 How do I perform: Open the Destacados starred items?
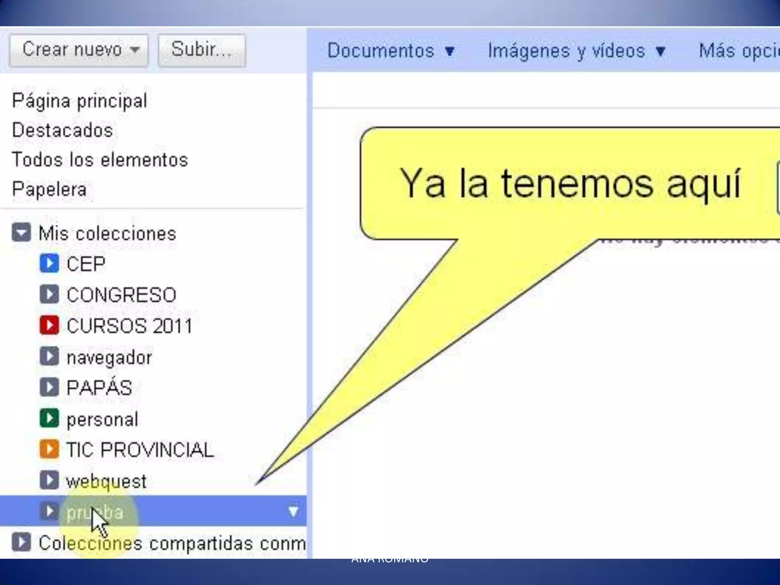click(62, 130)
